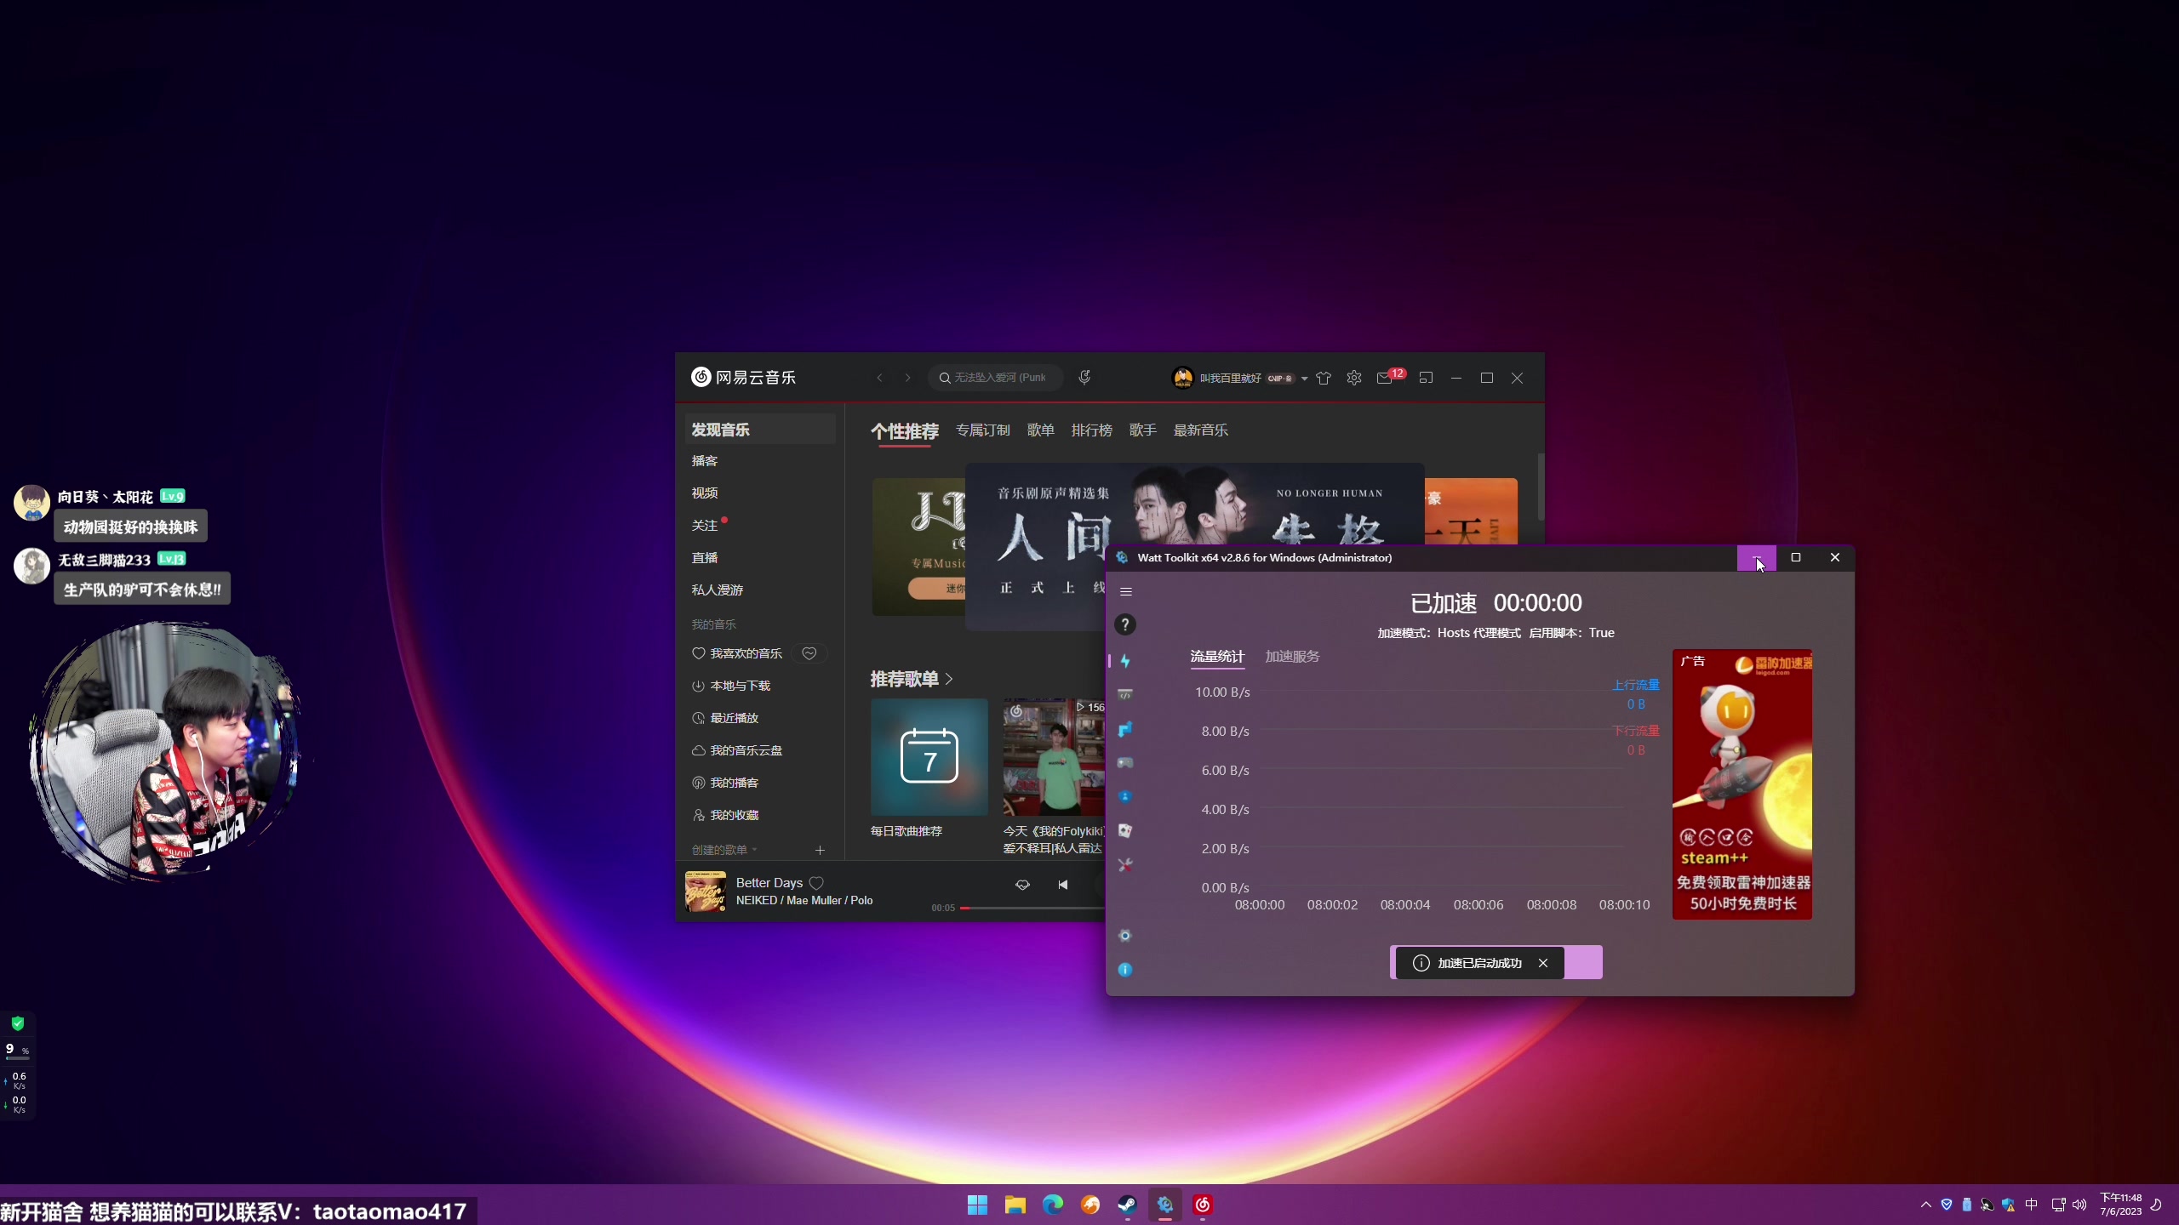The height and width of the screenshot is (1225, 2179).
Task: Click the NetEase Cloud Music logo
Action: point(743,377)
